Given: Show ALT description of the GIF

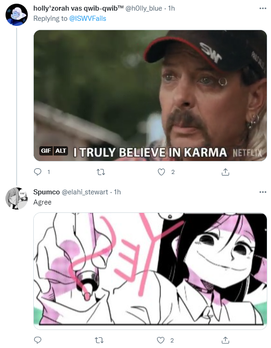Looking at the screenshot, I should tap(61, 151).
